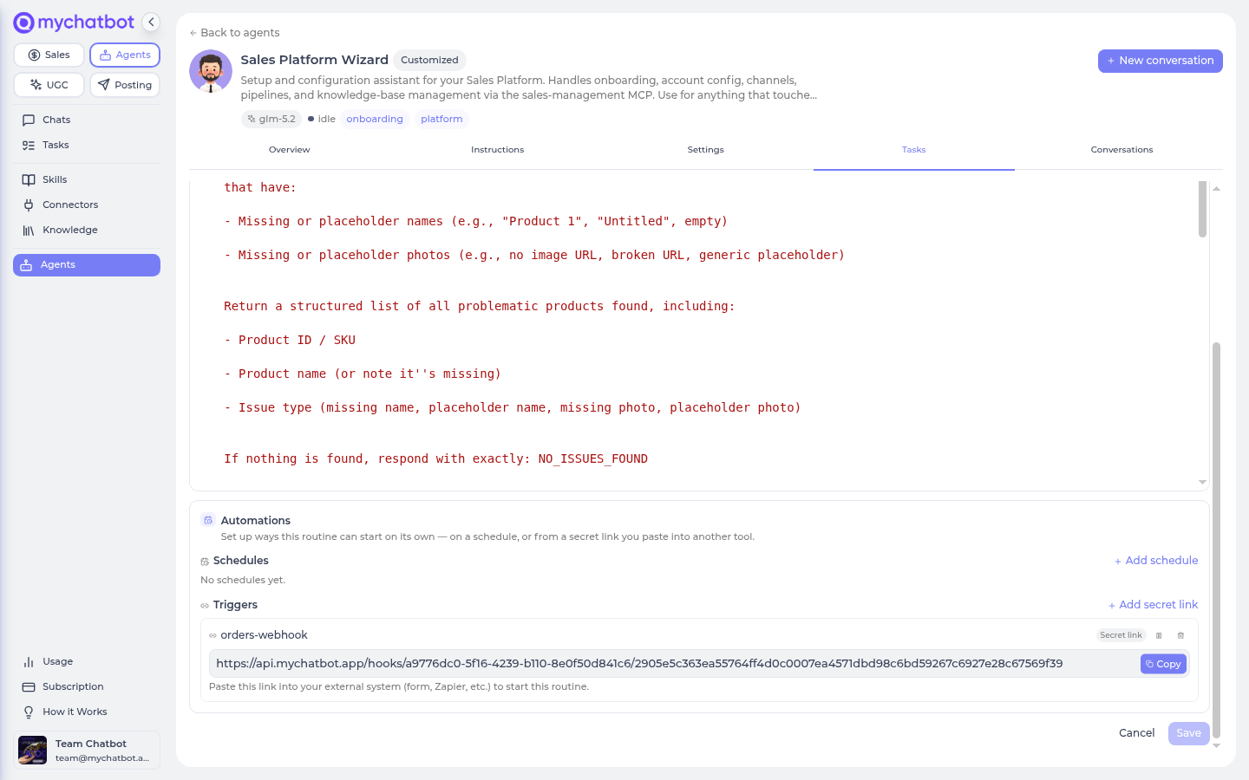Screen dimensions: 1249x780
Task: Click the glm-5.2 model chip
Action: tap(271, 119)
